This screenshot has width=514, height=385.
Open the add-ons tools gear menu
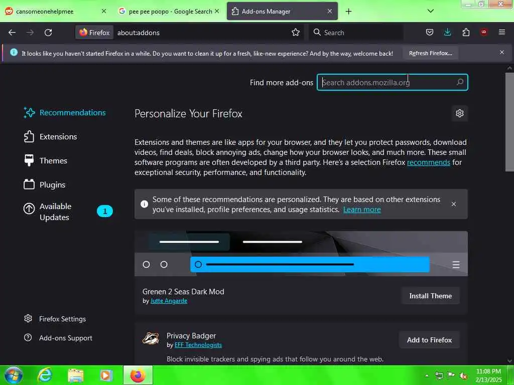[x=460, y=113]
